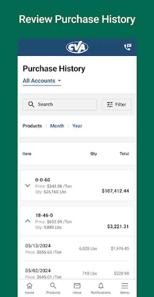Click the $107,412.44 total amount
The image size is (154, 297).
coord(115,191)
